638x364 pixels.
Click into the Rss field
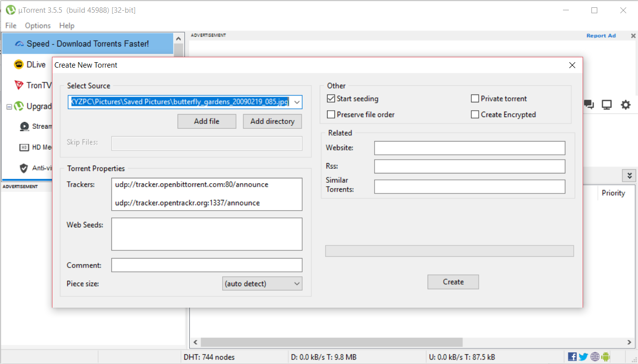coord(470,167)
